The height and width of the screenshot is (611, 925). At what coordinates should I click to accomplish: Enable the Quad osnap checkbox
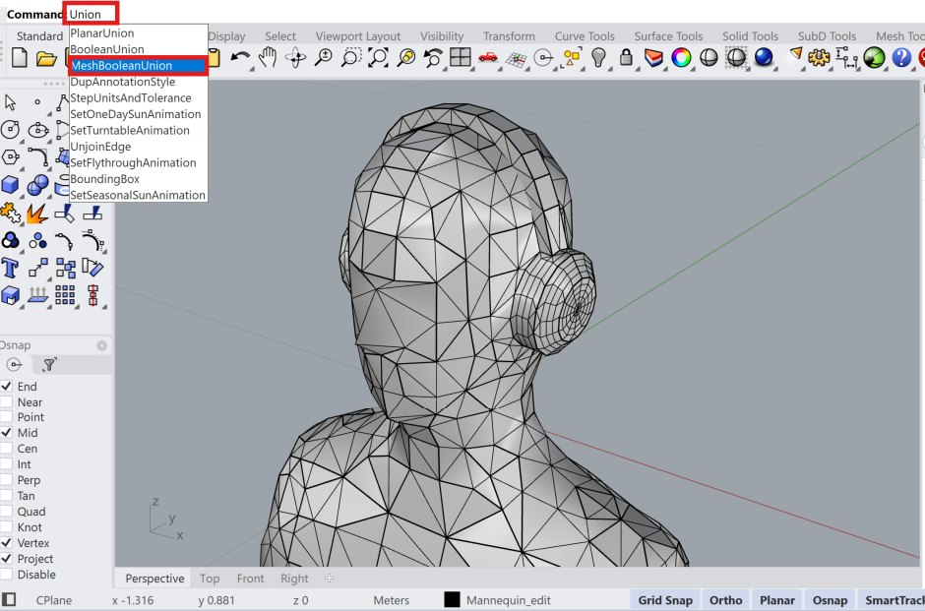(x=7, y=512)
